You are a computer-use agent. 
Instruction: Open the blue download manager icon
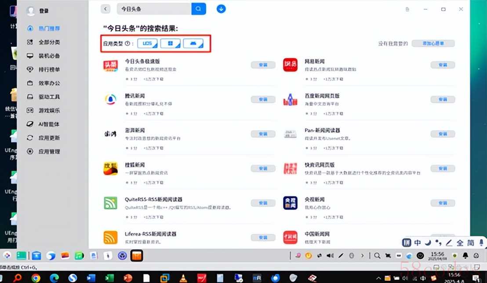(x=221, y=9)
